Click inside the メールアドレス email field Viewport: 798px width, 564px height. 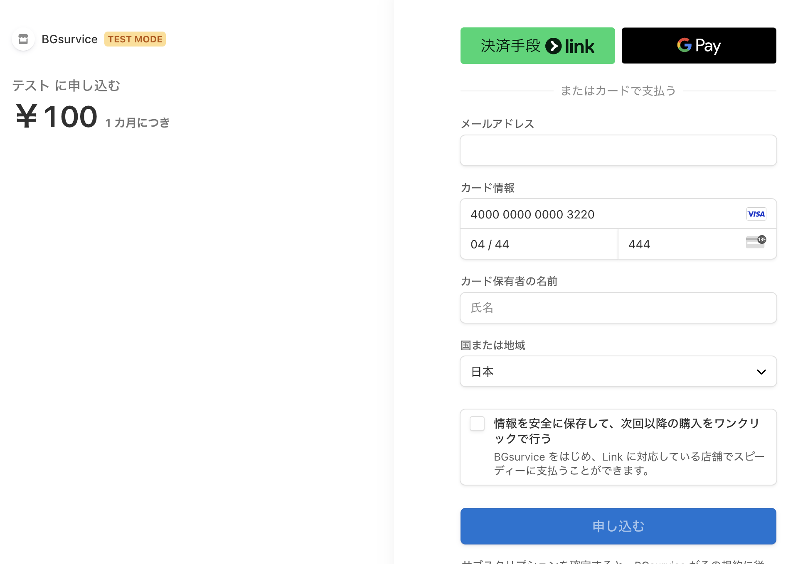[618, 150]
